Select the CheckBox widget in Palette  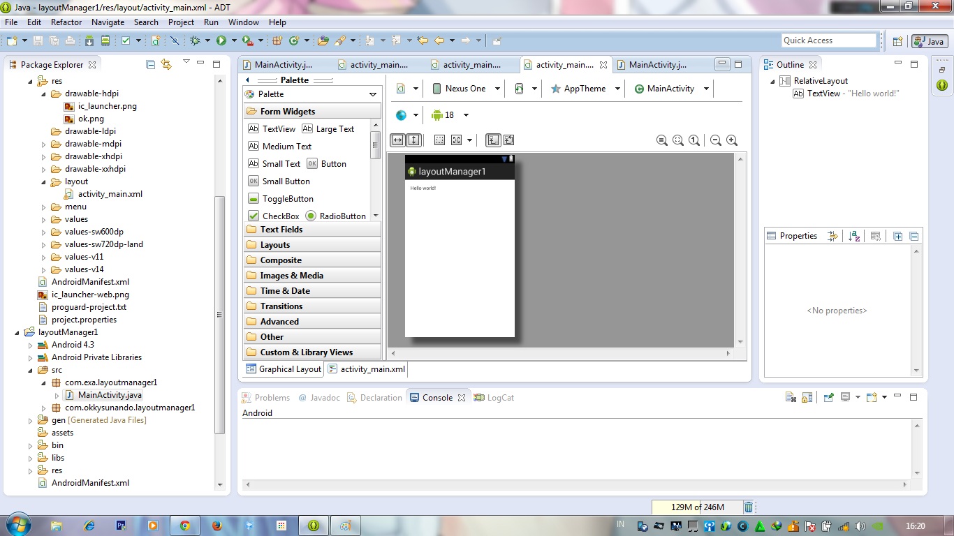pos(274,216)
